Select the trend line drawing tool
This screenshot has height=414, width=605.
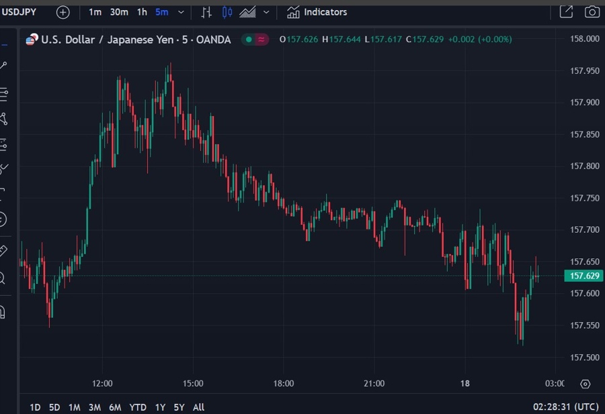(x=3, y=66)
